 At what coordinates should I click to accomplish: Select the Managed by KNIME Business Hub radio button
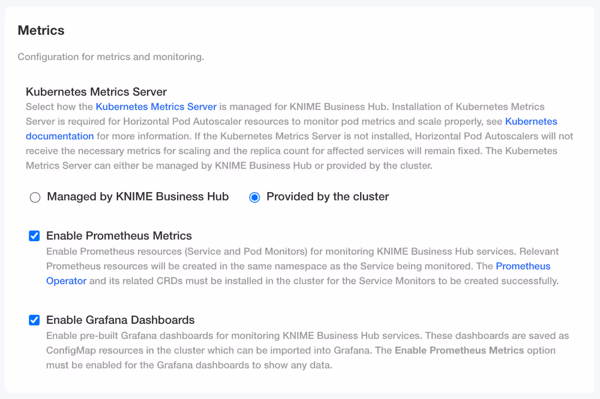(35, 197)
